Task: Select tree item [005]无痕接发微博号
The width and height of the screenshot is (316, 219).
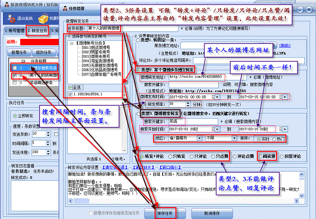Action: (100, 65)
